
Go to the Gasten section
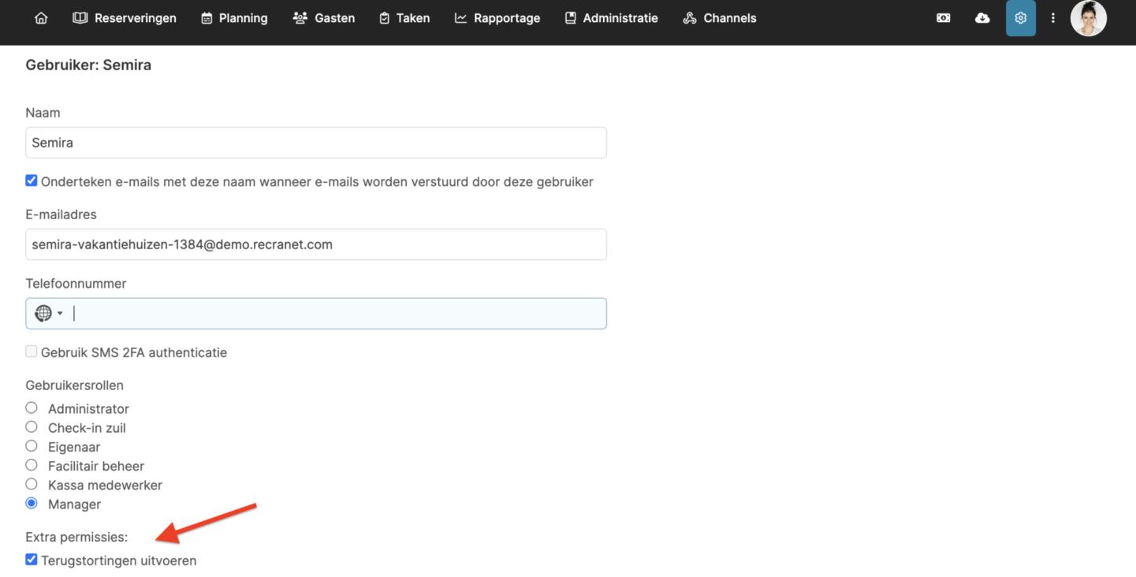point(323,18)
